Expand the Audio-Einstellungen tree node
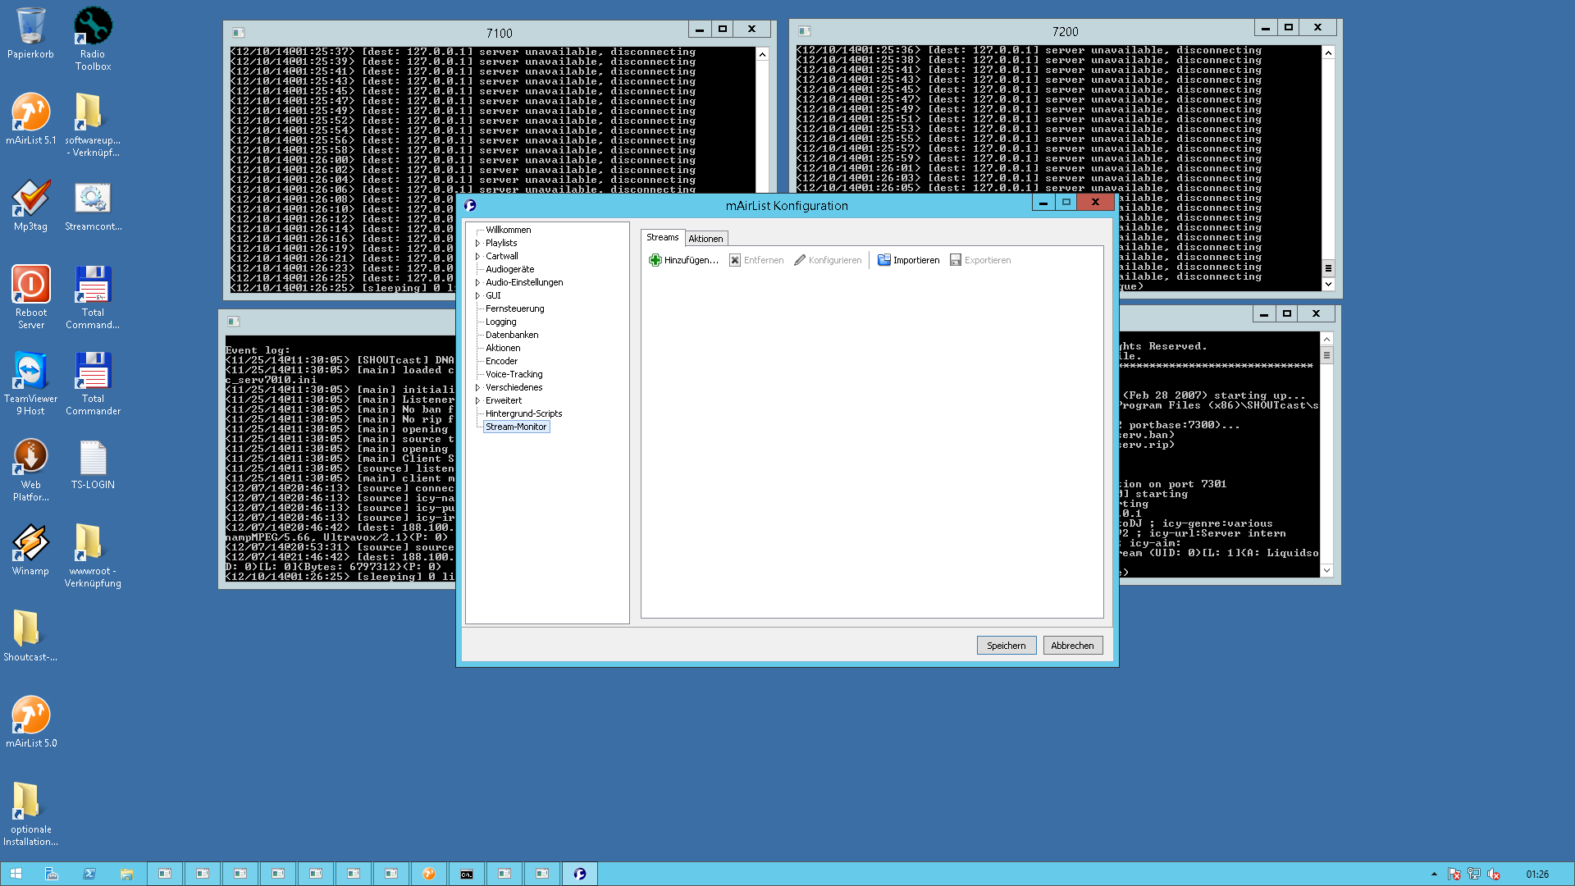Screen dimensions: 1575x886 point(477,282)
